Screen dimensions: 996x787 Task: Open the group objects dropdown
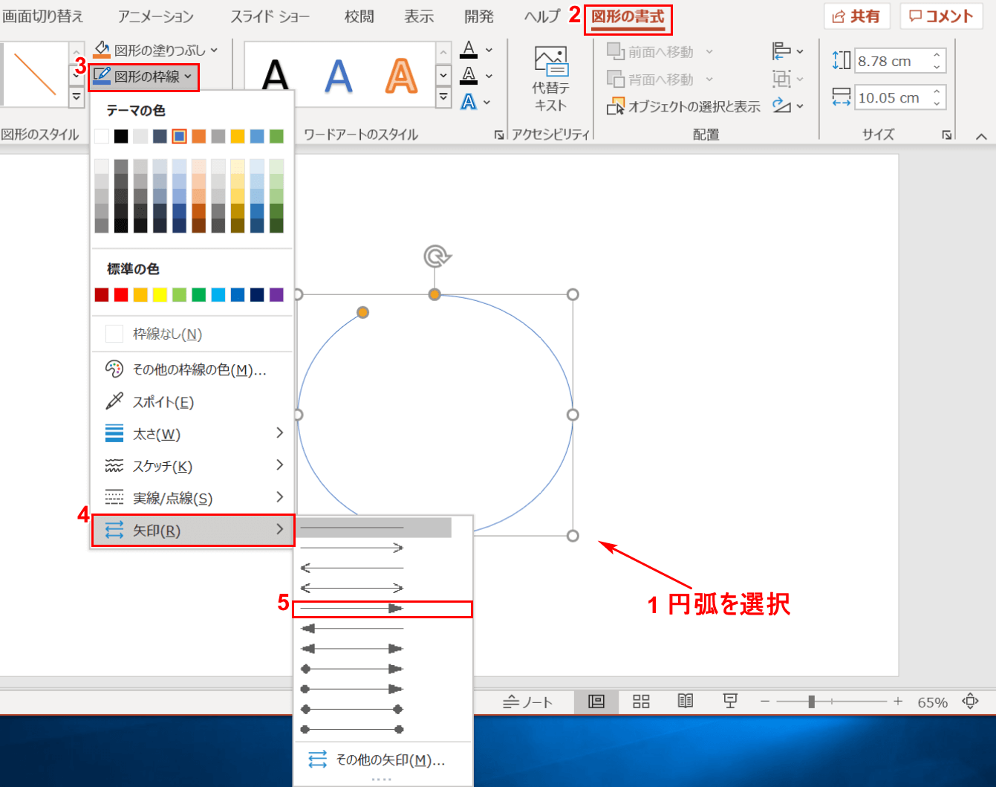[787, 79]
